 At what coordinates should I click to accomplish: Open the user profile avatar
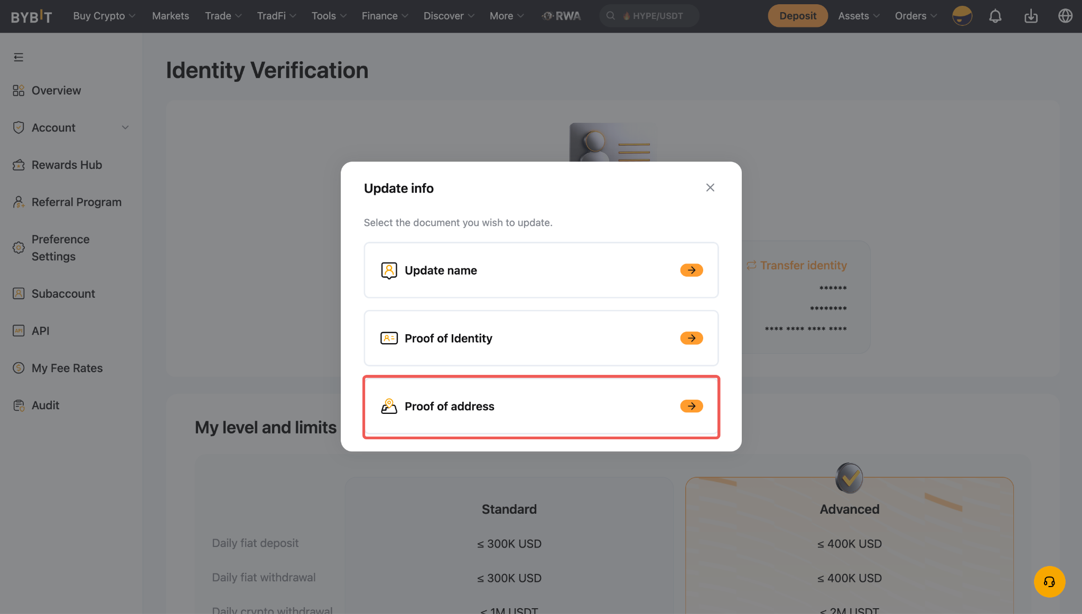pos(962,16)
